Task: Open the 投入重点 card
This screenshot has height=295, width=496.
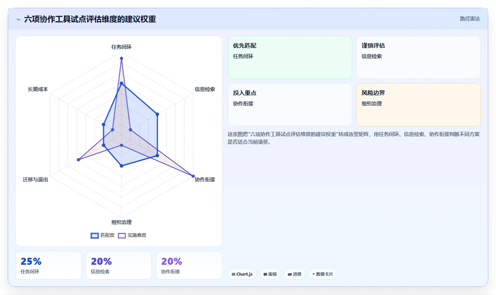Action: pyautogui.click(x=290, y=105)
